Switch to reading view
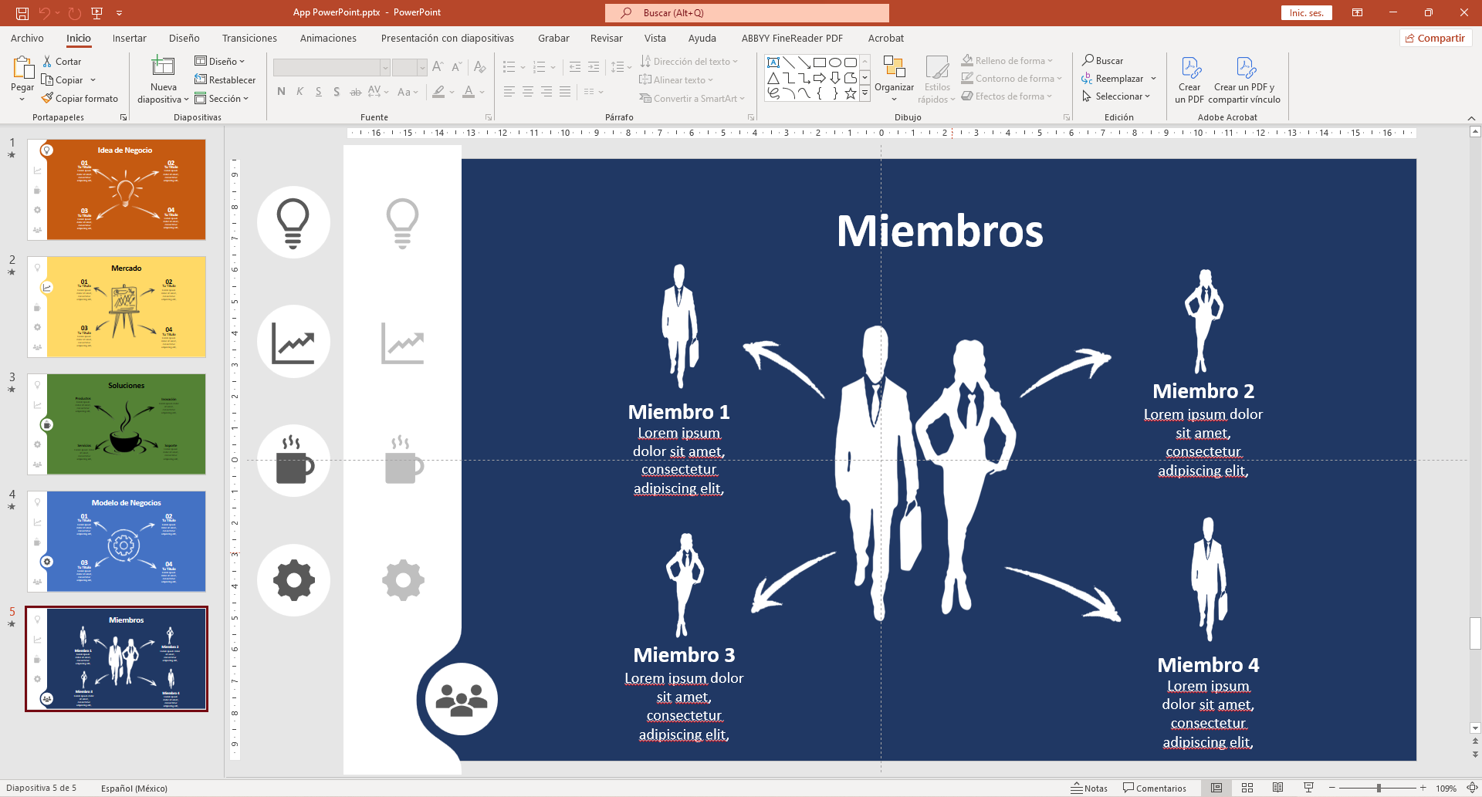 [x=1278, y=788]
